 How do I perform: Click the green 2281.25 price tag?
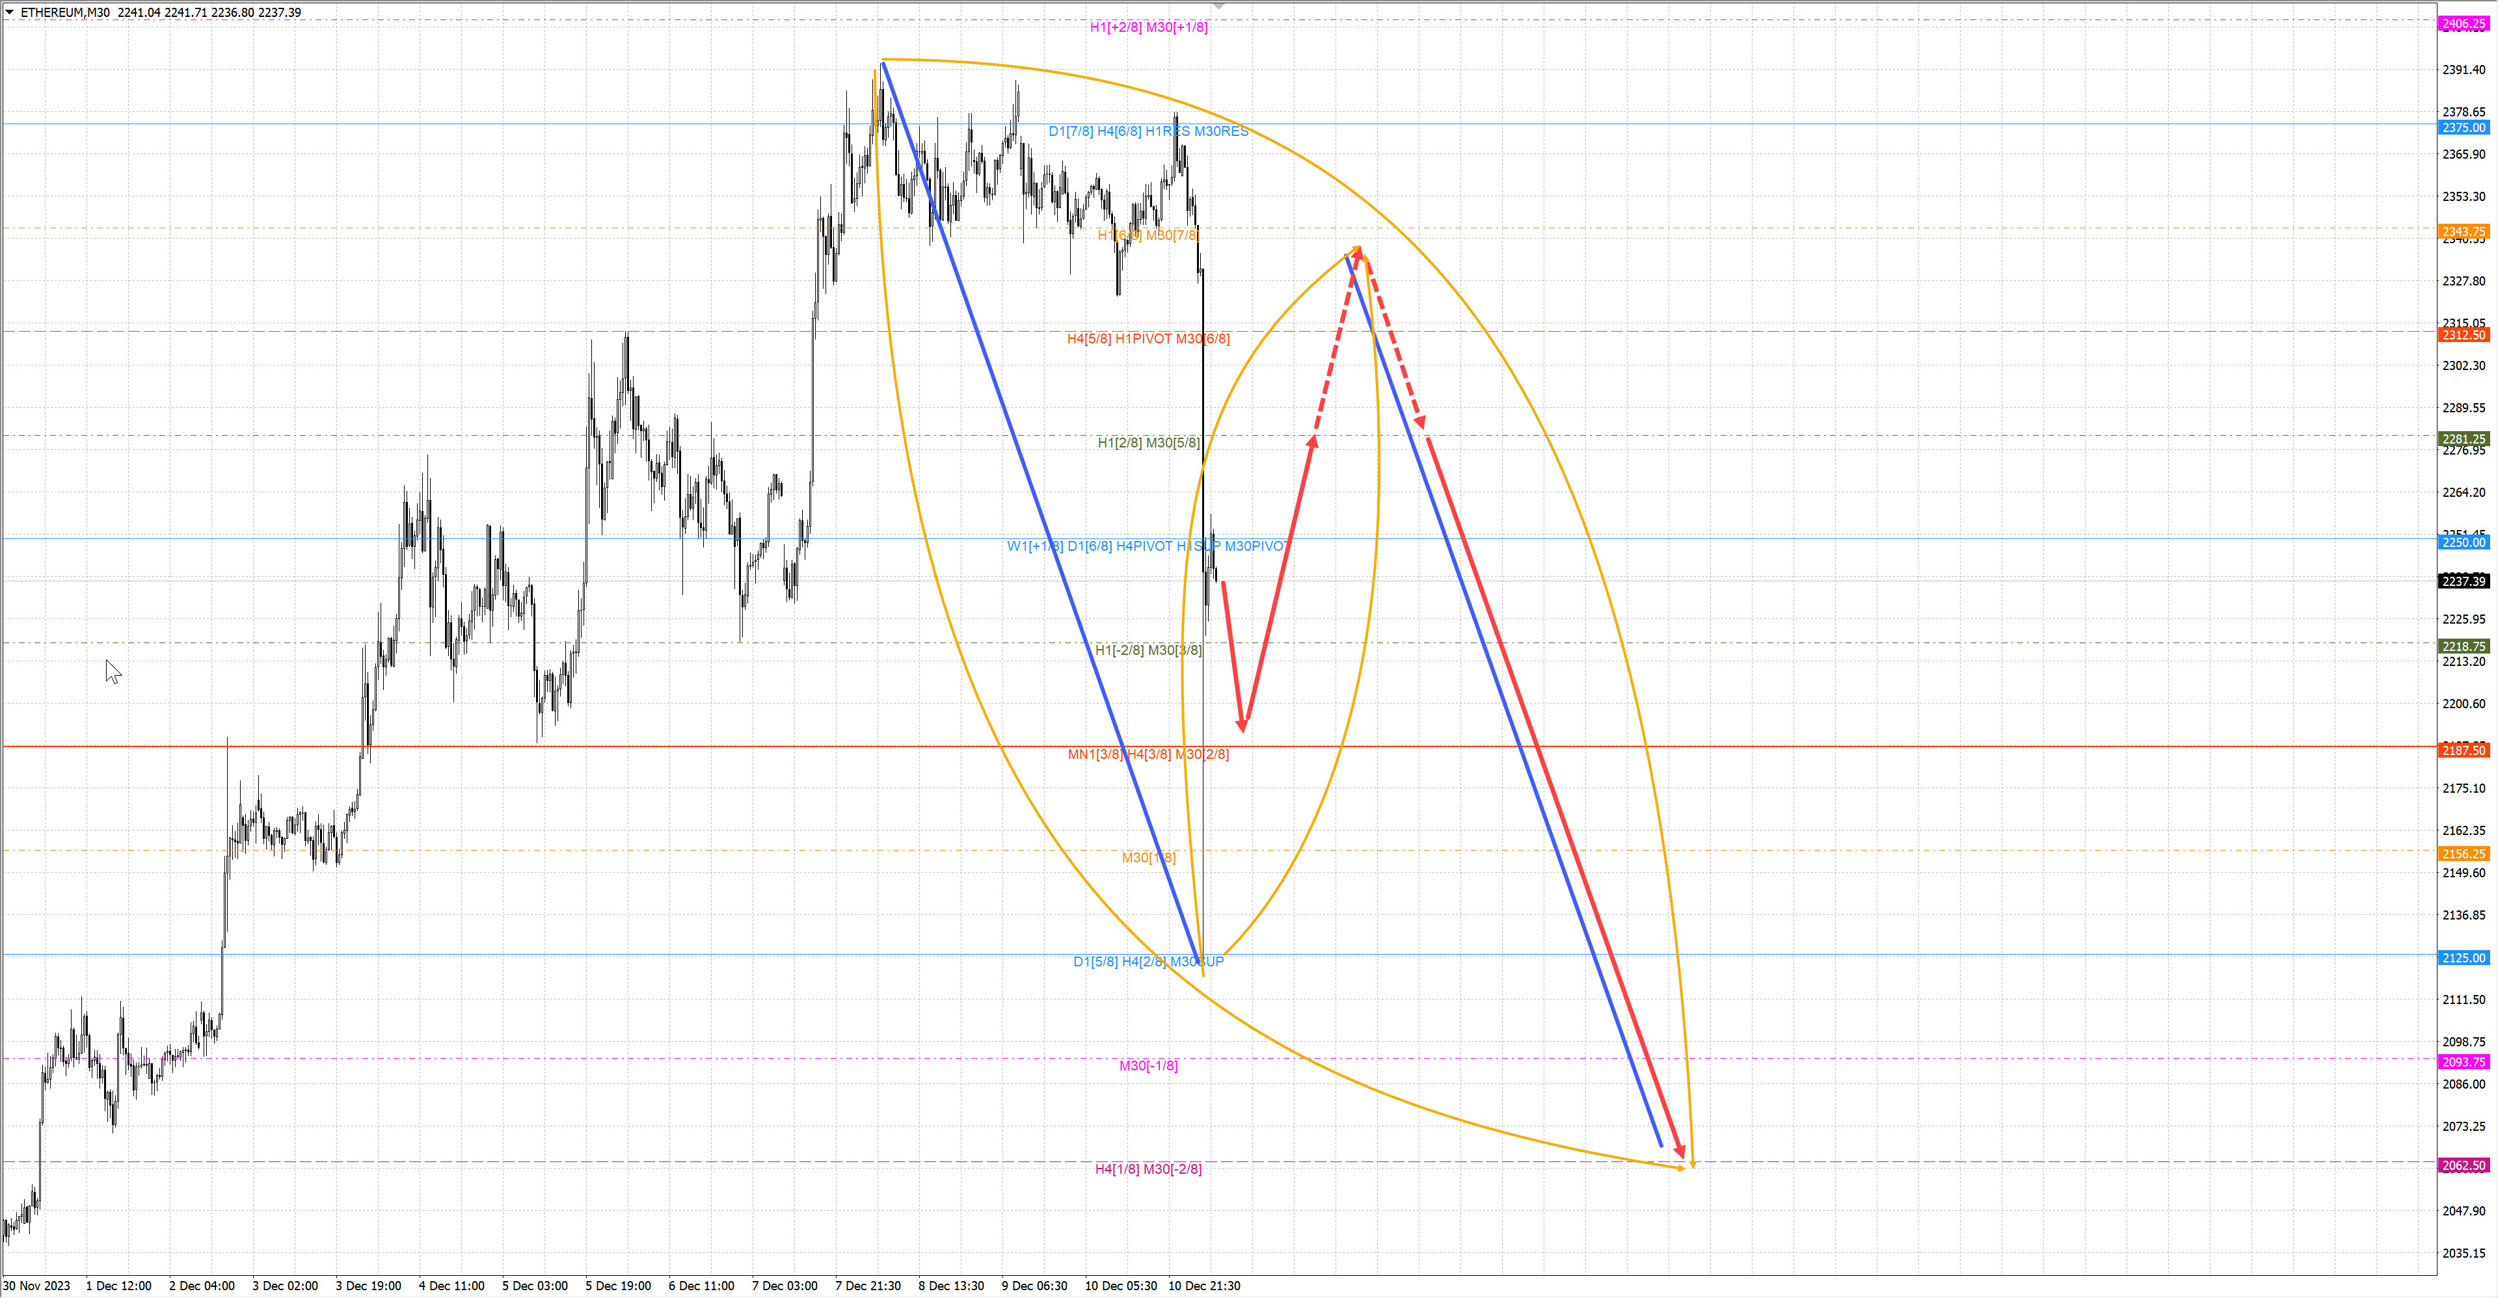click(2463, 439)
